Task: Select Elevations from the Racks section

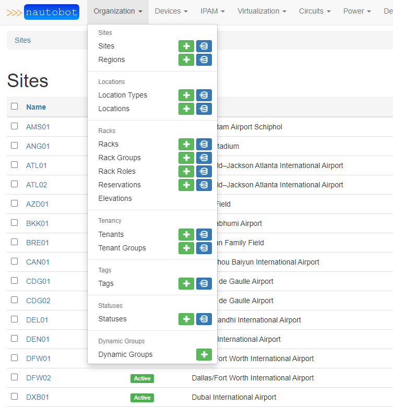Action: pos(115,198)
